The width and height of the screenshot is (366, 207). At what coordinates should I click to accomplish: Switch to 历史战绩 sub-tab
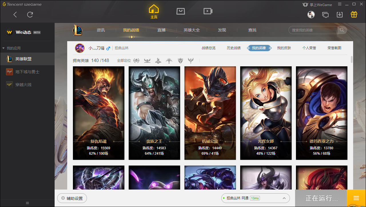[234, 48]
